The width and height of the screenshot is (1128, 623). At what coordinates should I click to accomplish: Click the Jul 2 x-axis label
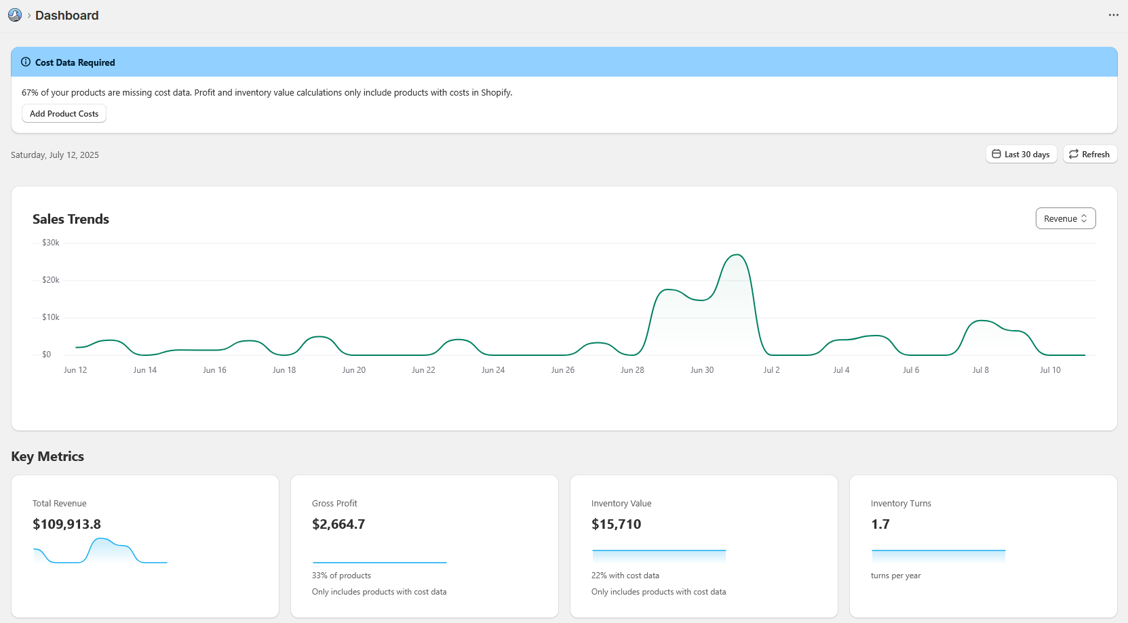pyautogui.click(x=771, y=370)
